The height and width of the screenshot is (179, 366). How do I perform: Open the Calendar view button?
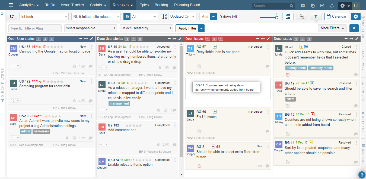coord(336,17)
